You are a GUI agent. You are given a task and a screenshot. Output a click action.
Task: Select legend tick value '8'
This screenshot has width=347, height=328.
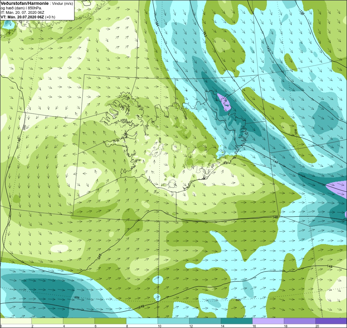coord(127,326)
